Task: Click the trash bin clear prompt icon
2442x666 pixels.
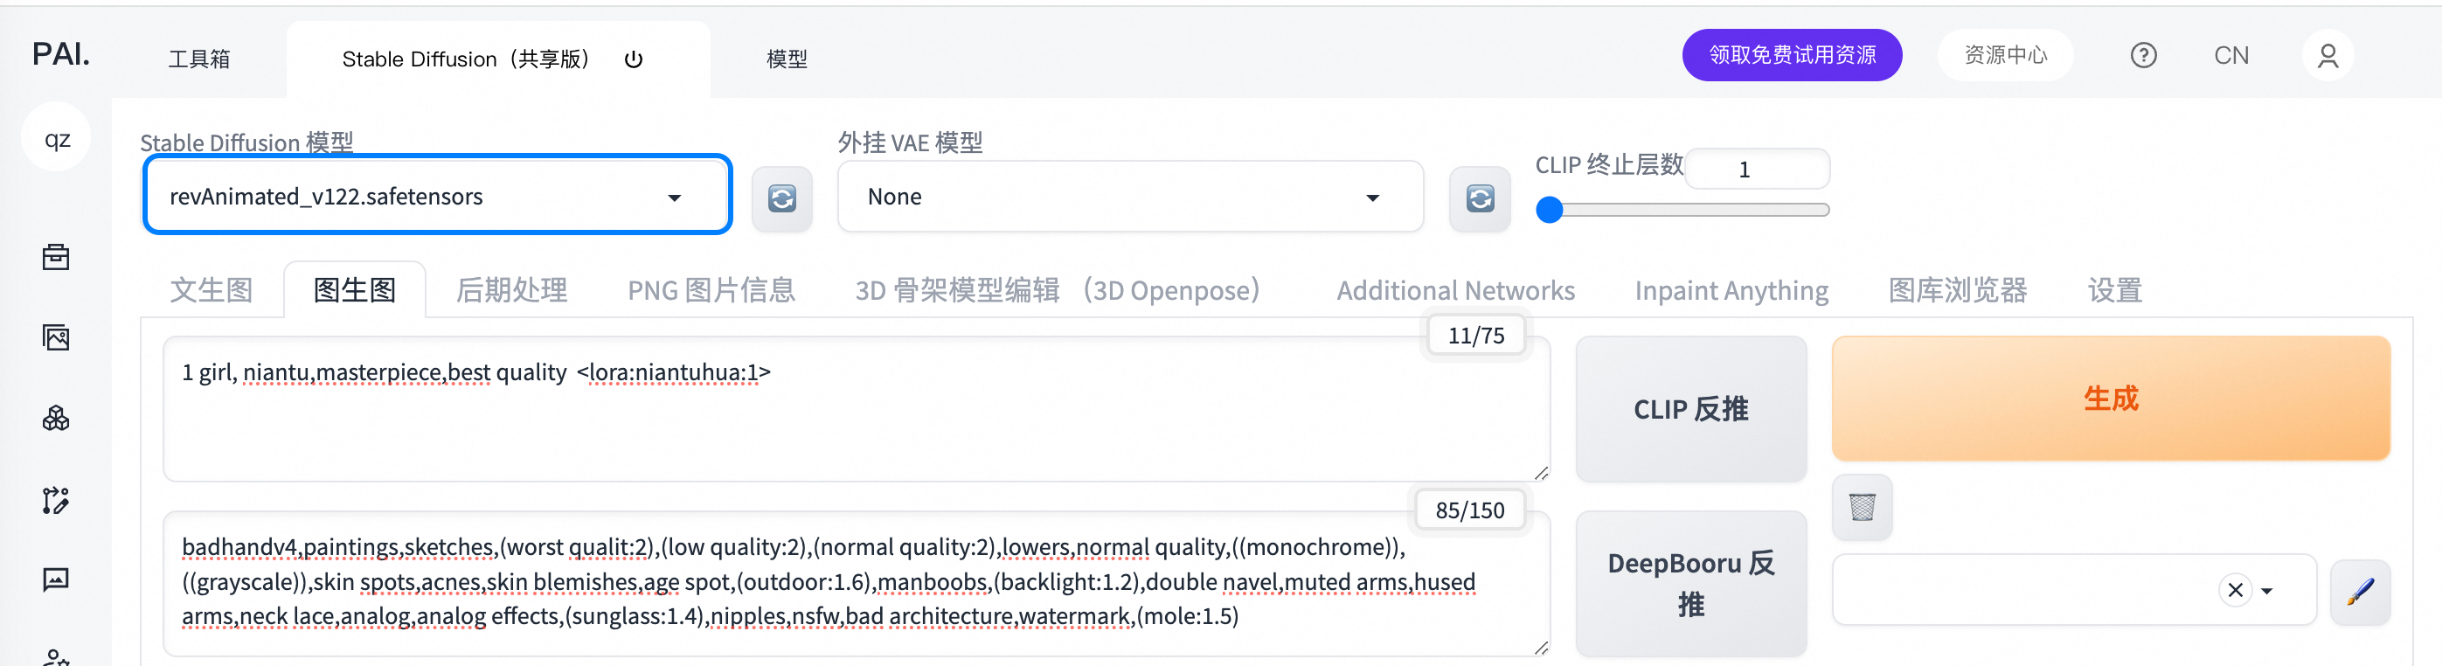Action: tap(1861, 508)
